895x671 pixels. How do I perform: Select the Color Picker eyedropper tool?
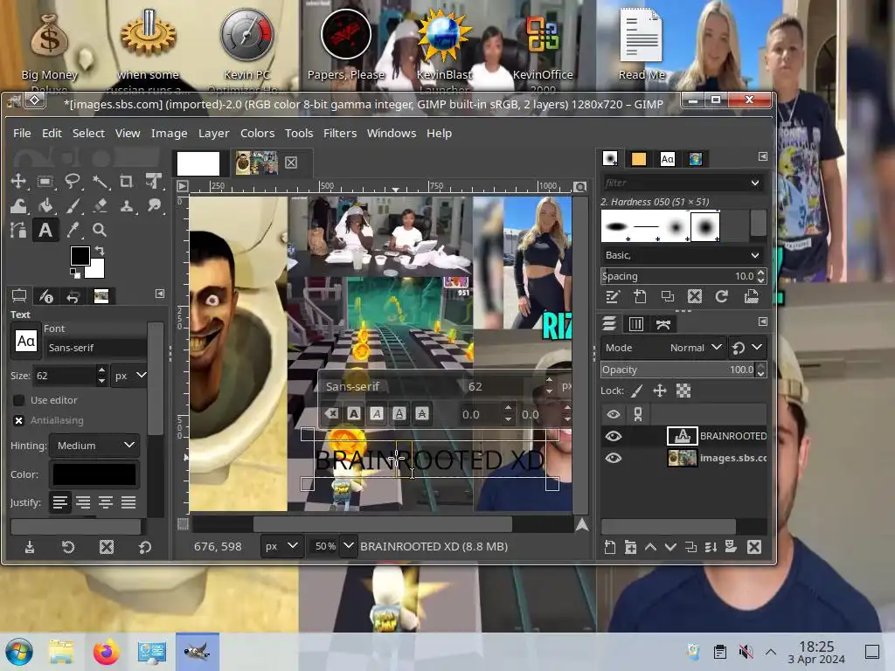pyautogui.click(x=73, y=230)
